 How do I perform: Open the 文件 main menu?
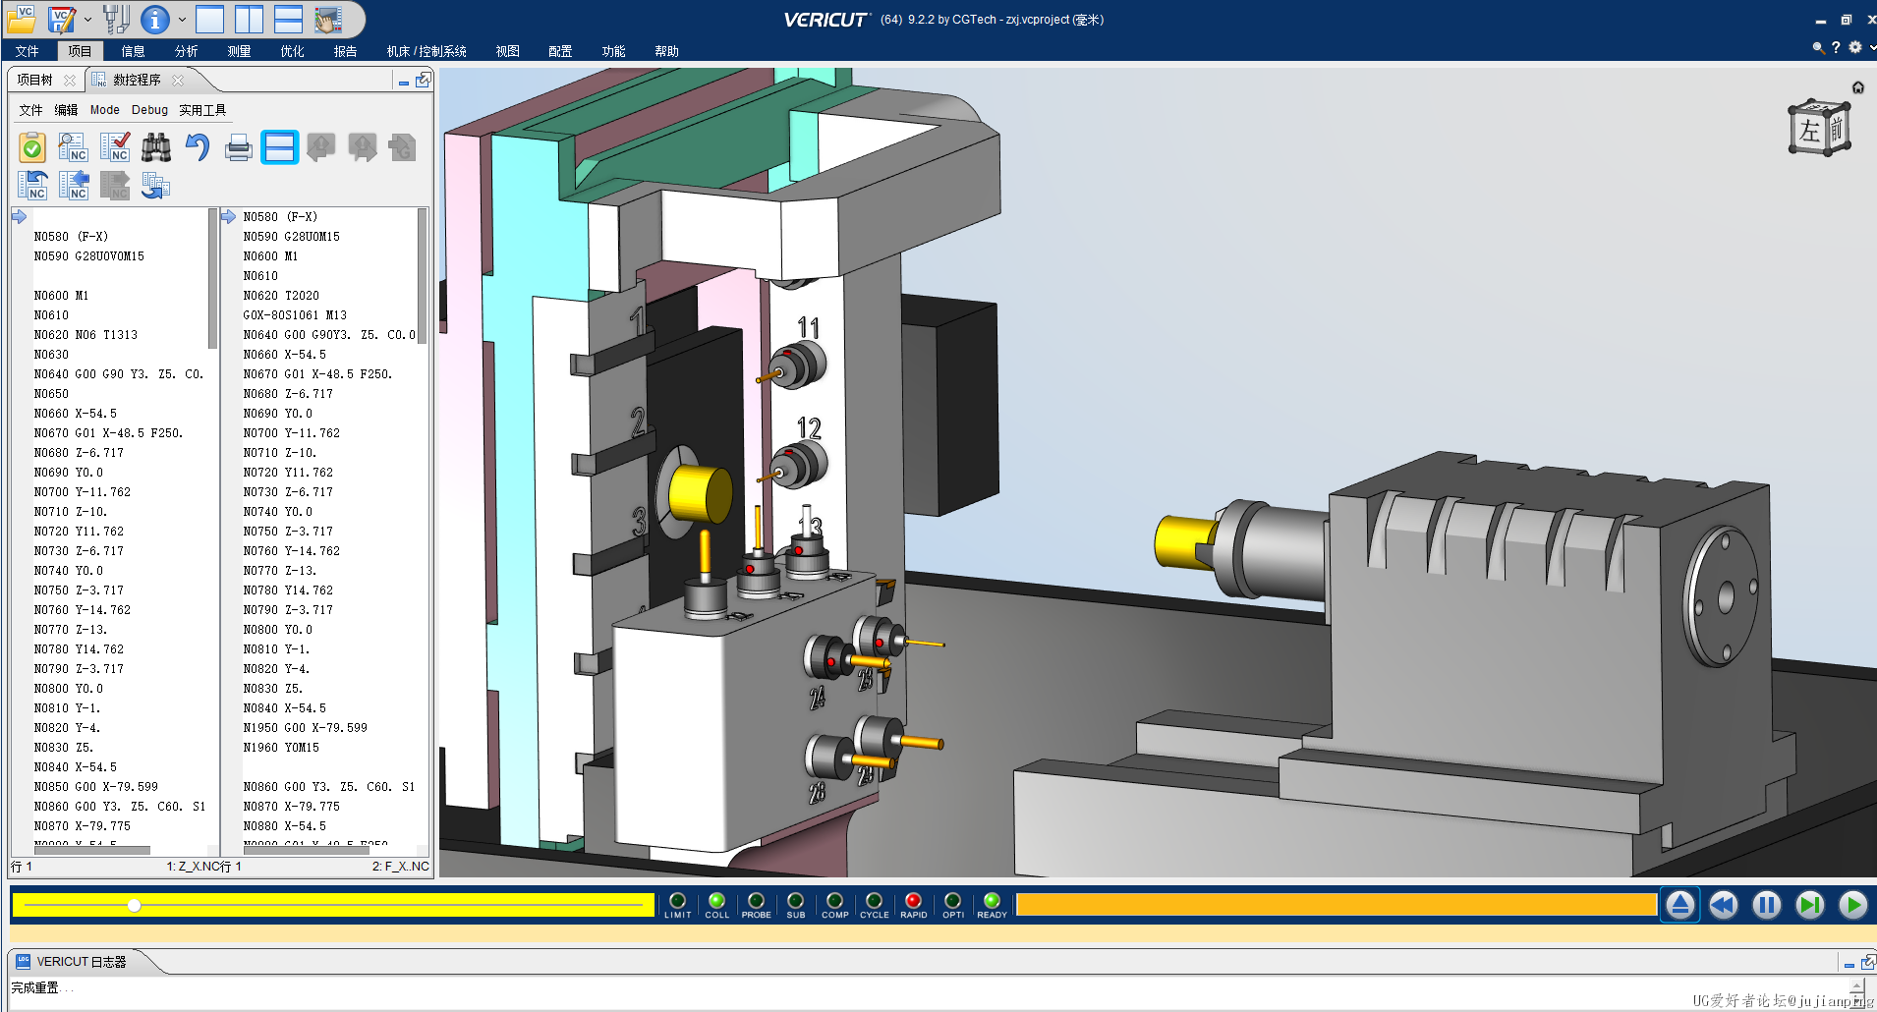[x=27, y=51]
